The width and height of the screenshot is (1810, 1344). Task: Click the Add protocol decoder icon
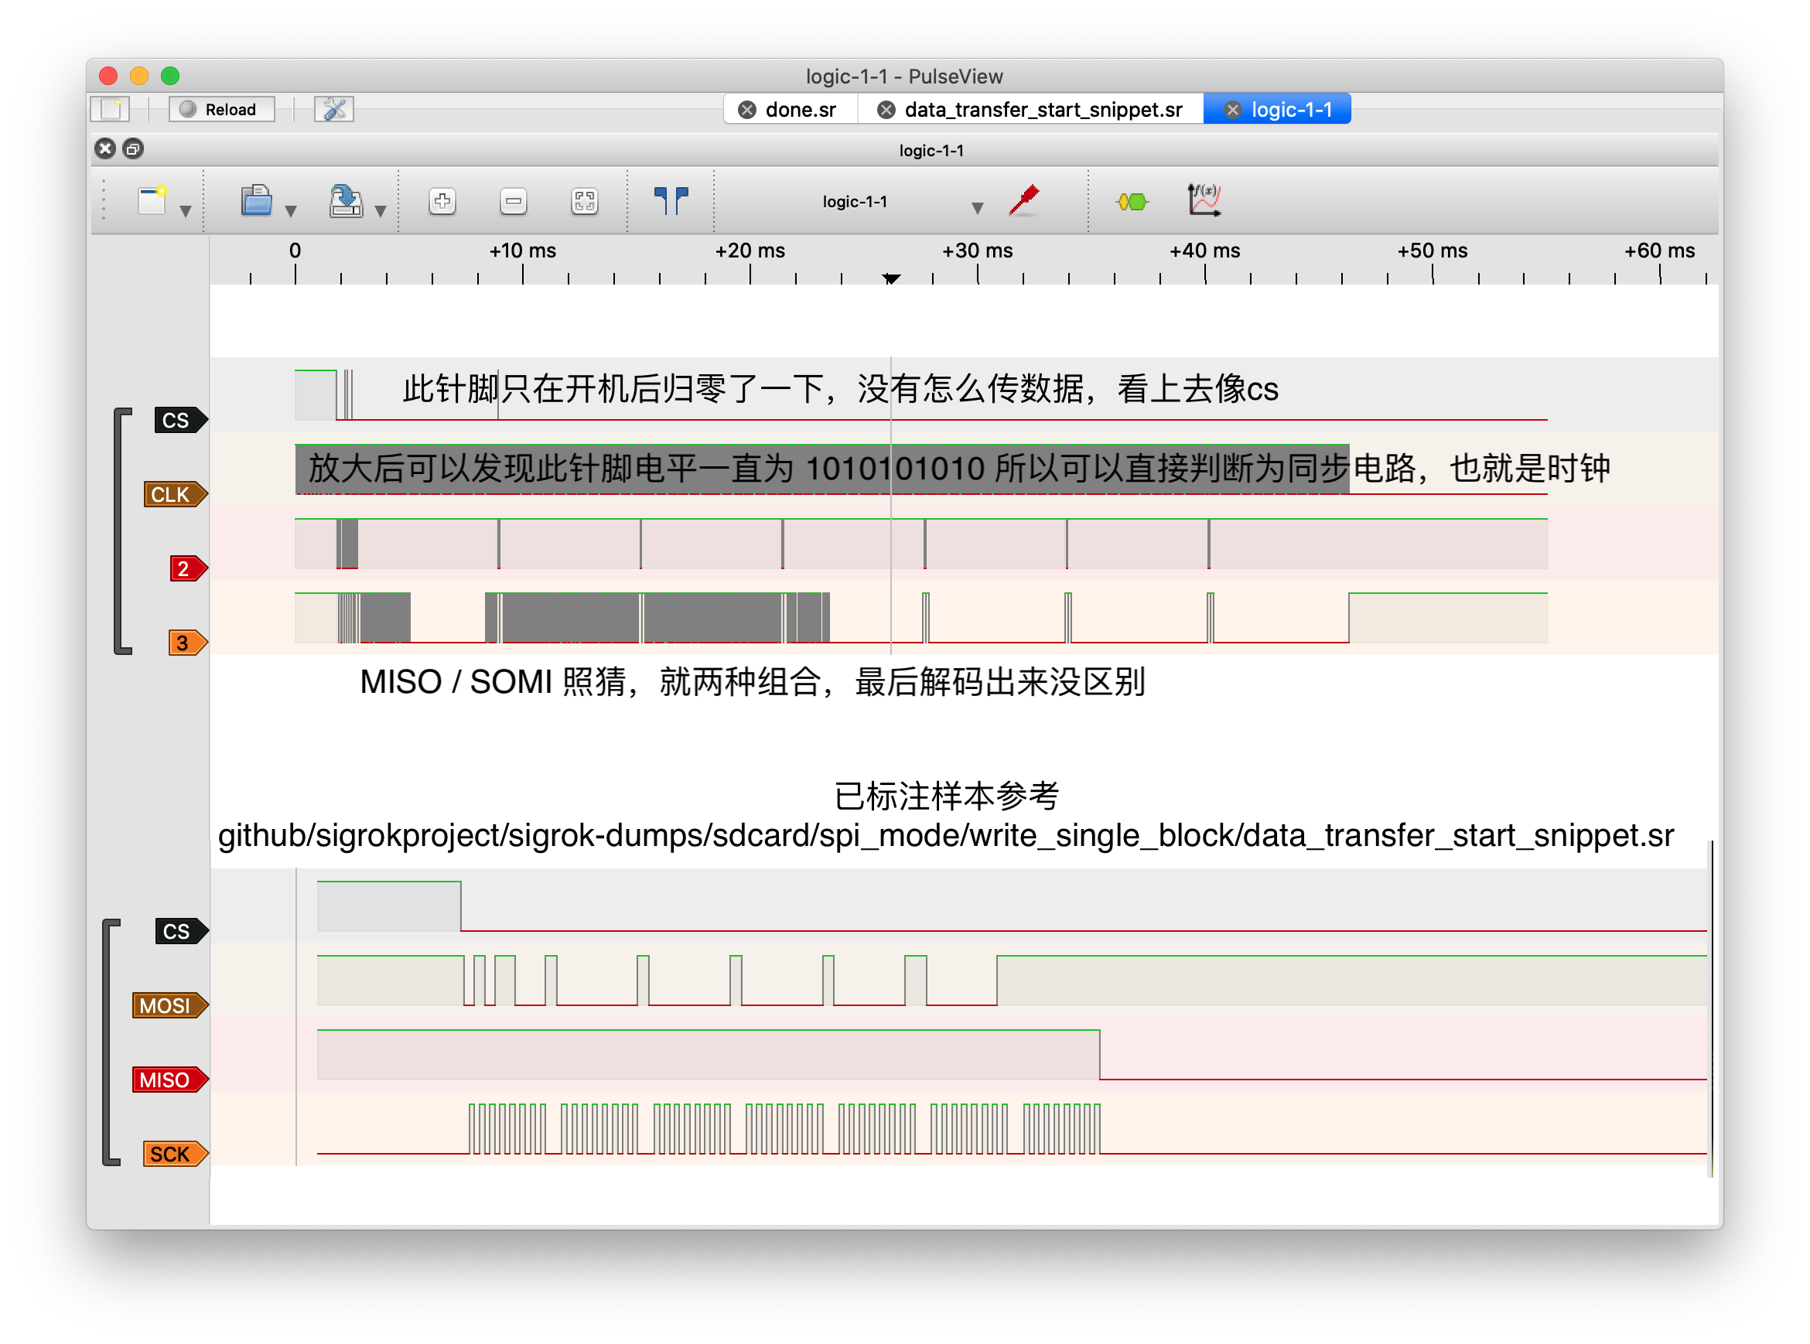click(1131, 201)
